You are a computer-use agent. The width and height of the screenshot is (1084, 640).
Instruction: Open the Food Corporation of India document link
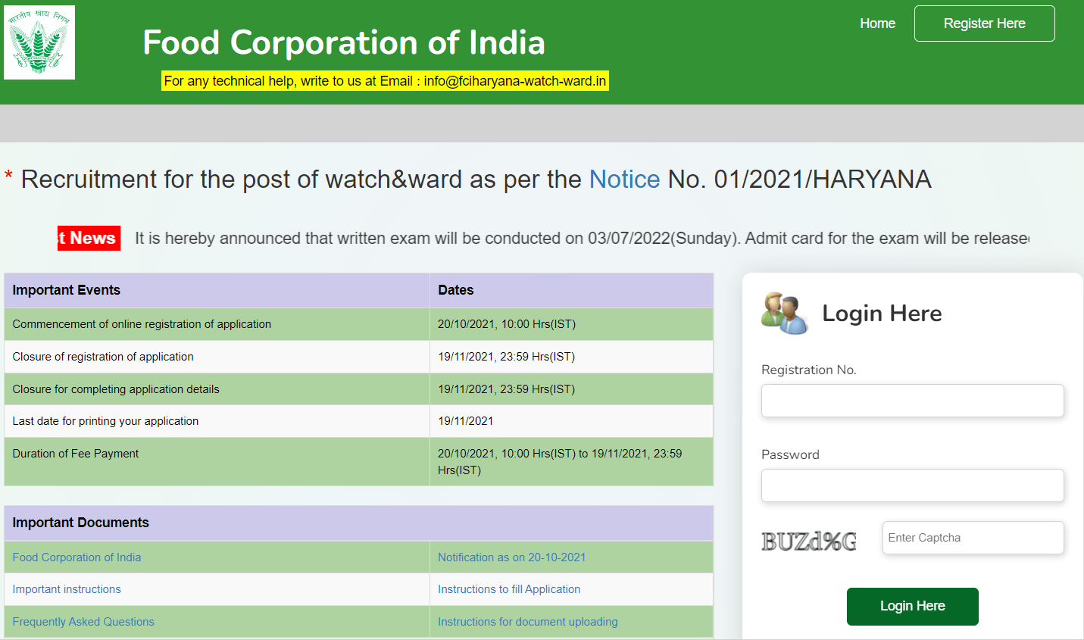(77, 557)
